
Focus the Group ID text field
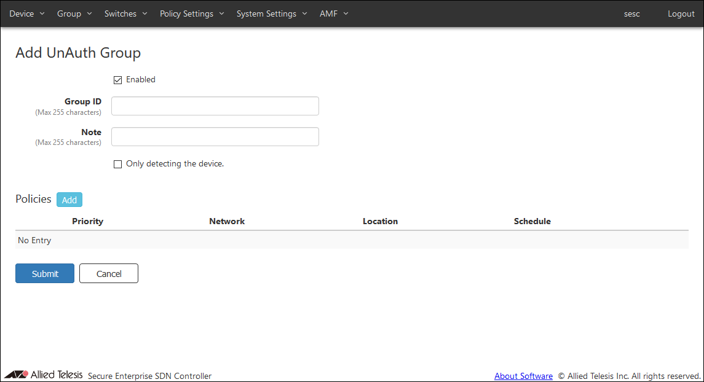[x=215, y=106]
